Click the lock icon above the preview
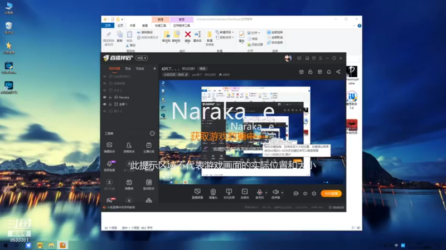446x250 pixels. (311, 72)
